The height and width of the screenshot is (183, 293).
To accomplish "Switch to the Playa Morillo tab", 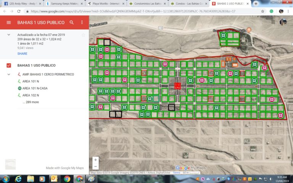I will 106,3.
